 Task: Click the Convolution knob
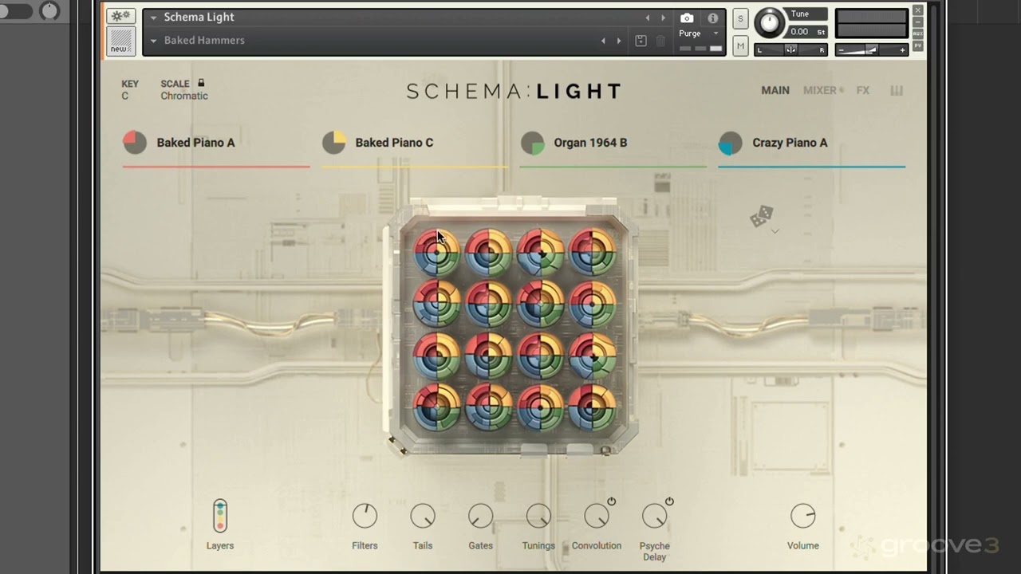(x=597, y=517)
